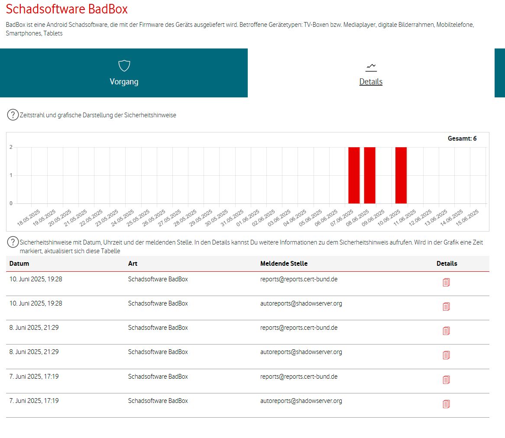
Task: Open details for 7. Juni cert-bund report
Action: 446,380
